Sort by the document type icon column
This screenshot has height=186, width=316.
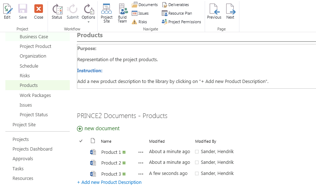pyautogui.click(x=93, y=141)
